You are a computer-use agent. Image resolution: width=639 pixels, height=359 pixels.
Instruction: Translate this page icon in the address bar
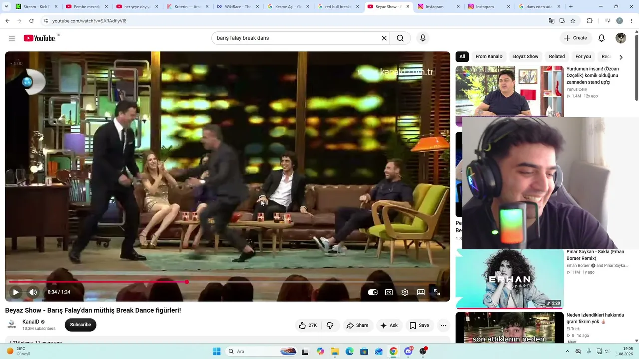click(551, 21)
